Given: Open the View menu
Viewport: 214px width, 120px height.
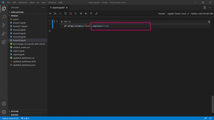Looking at the screenshot, I should [32, 2].
